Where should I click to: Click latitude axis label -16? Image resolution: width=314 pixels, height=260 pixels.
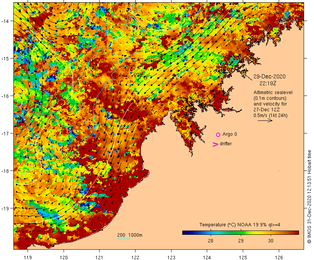pyautogui.click(x=5, y=96)
